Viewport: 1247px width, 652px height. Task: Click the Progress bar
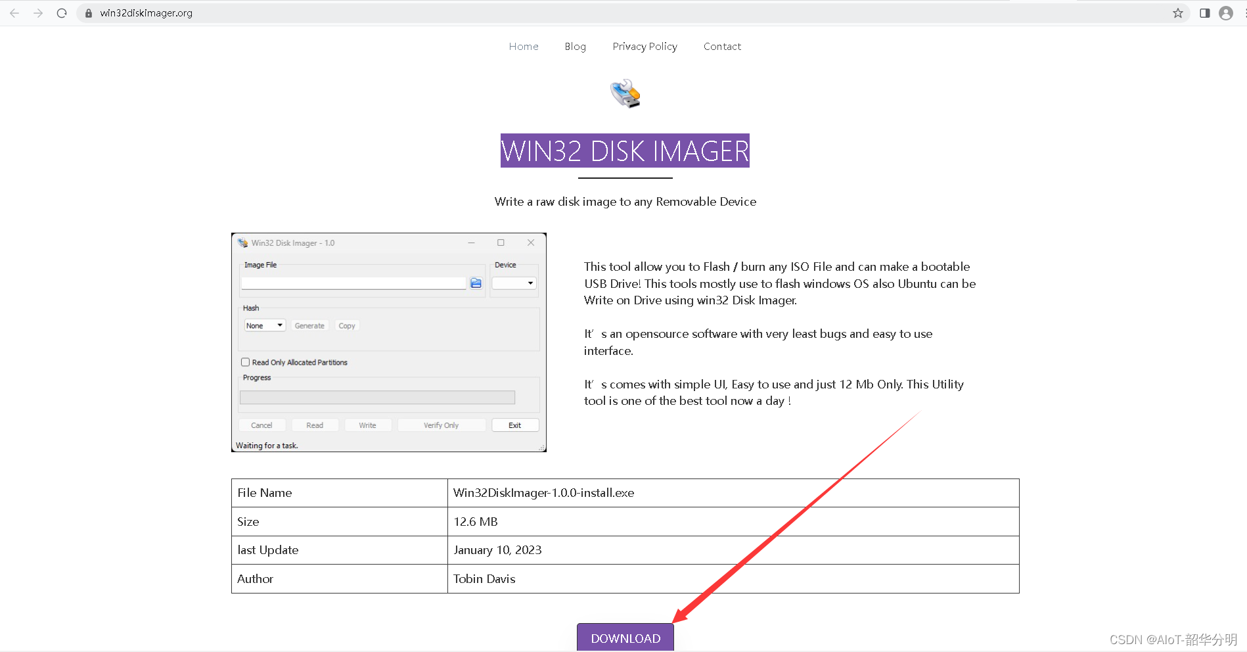point(377,397)
